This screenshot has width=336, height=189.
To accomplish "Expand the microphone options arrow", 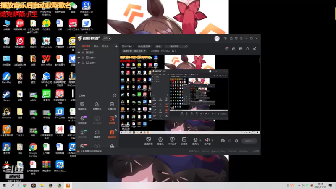I will (x=200, y=140).
